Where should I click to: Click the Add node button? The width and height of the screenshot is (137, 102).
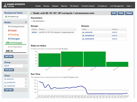click(x=9, y=56)
